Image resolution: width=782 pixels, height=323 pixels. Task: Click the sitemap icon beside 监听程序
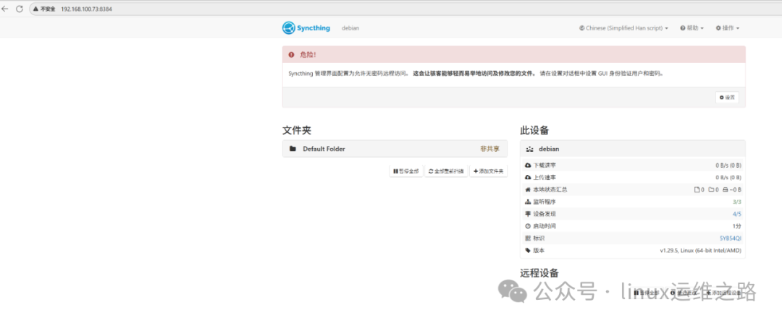(528, 202)
